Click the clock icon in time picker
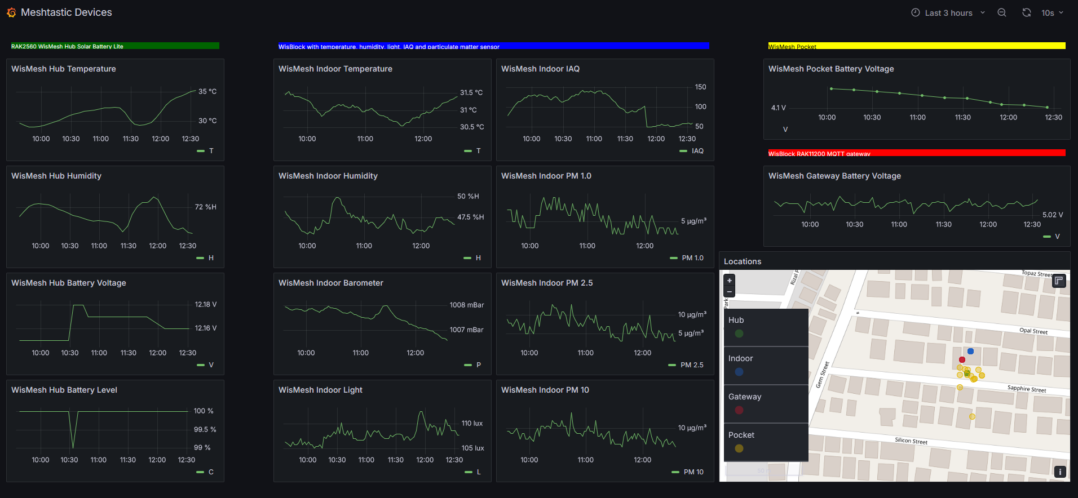 916,13
